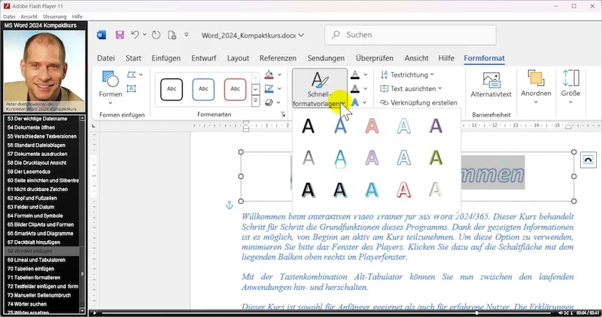Select lesson 53 Der wichtige Dateiname
Image resolution: width=602 pixels, height=317 pixels.
point(41,119)
